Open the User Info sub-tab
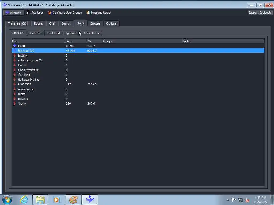 (35, 33)
